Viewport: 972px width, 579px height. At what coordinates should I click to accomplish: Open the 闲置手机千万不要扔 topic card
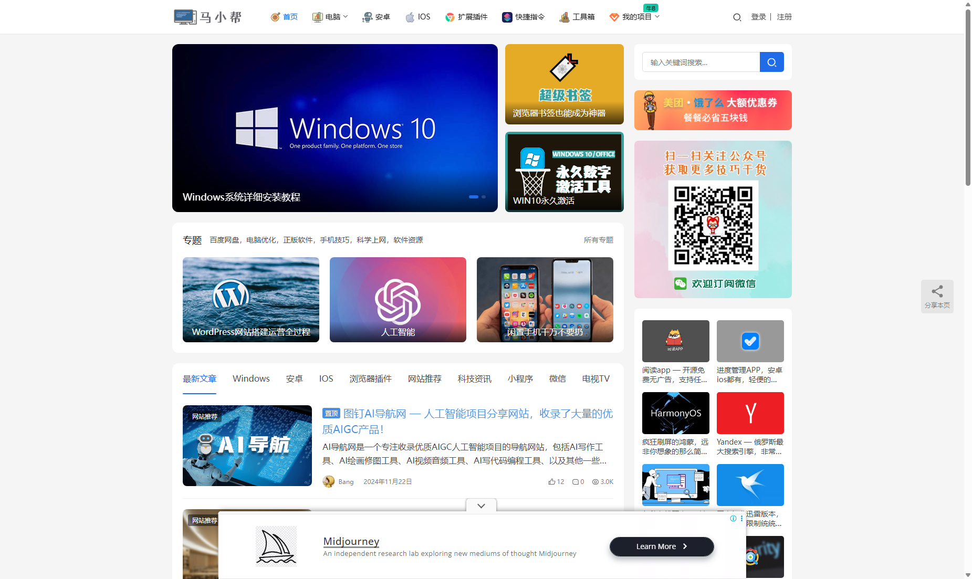point(545,300)
